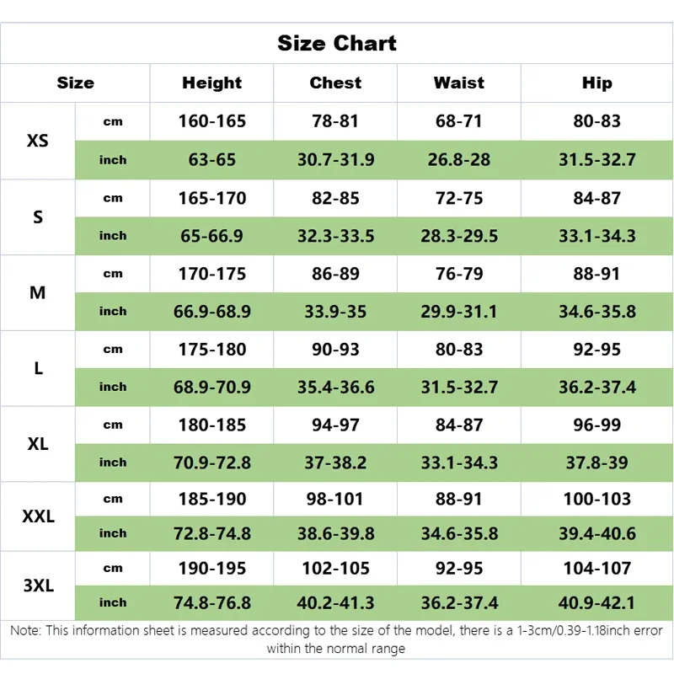Viewport: 674px width, 674px height.
Task: Click the Waist column header
Action: (459, 83)
